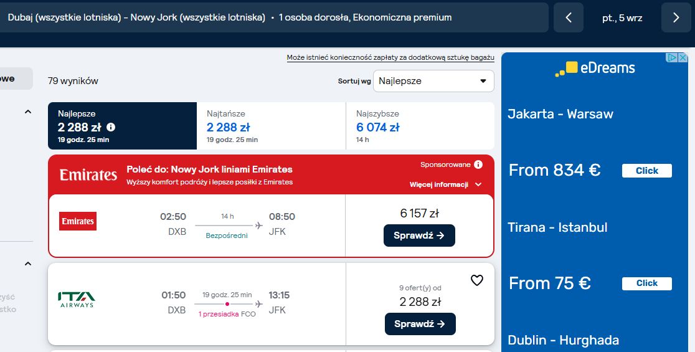Viewport: 695px width, 352px height.
Task: Open the Sortuj wg Najlepsze dropdown
Action: pyautogui.click(x=433, y=81)
